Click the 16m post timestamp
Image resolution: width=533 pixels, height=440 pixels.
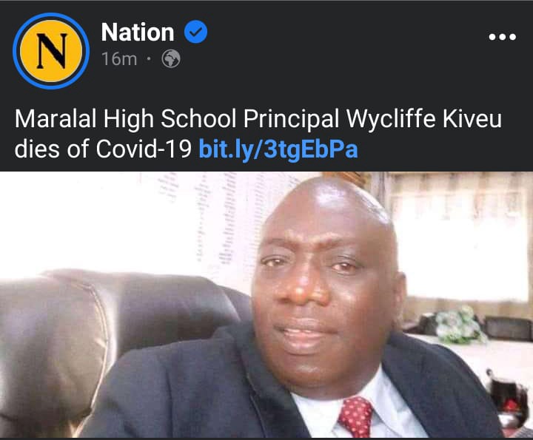119,58
